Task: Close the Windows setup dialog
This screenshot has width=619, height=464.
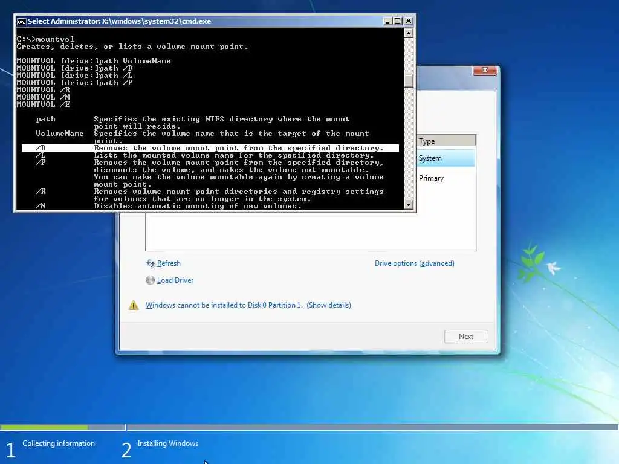Action: [485, 70]
